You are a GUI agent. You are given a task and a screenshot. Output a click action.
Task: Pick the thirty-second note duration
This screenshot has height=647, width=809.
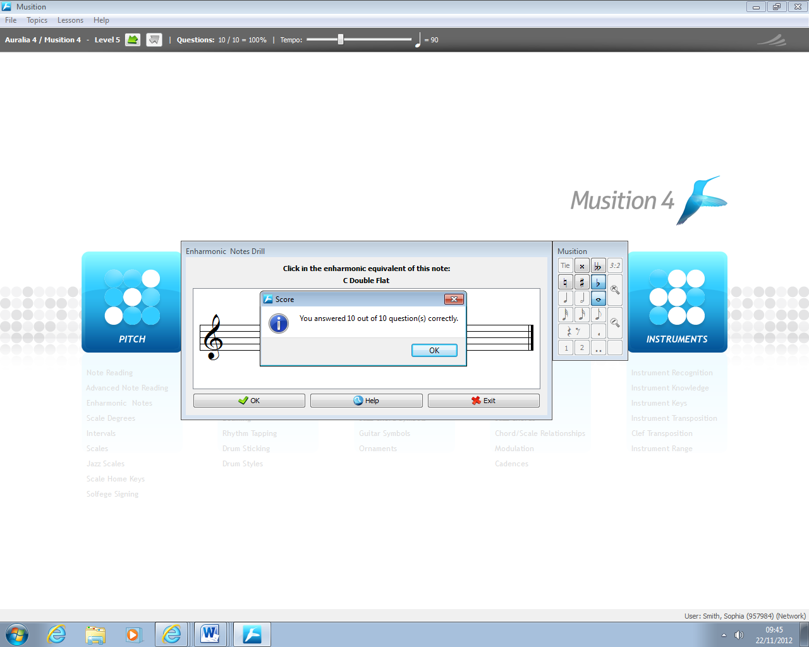566,315
